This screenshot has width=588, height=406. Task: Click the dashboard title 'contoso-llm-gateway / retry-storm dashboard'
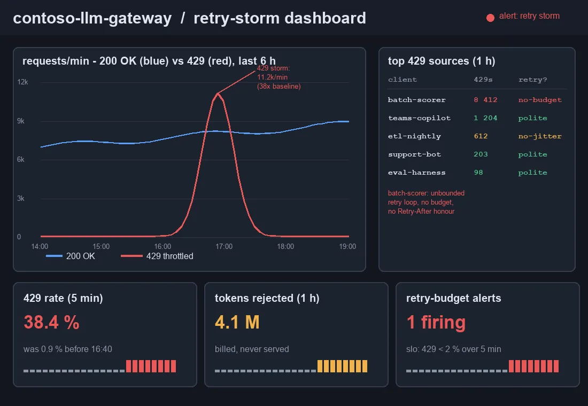(189, 18)
